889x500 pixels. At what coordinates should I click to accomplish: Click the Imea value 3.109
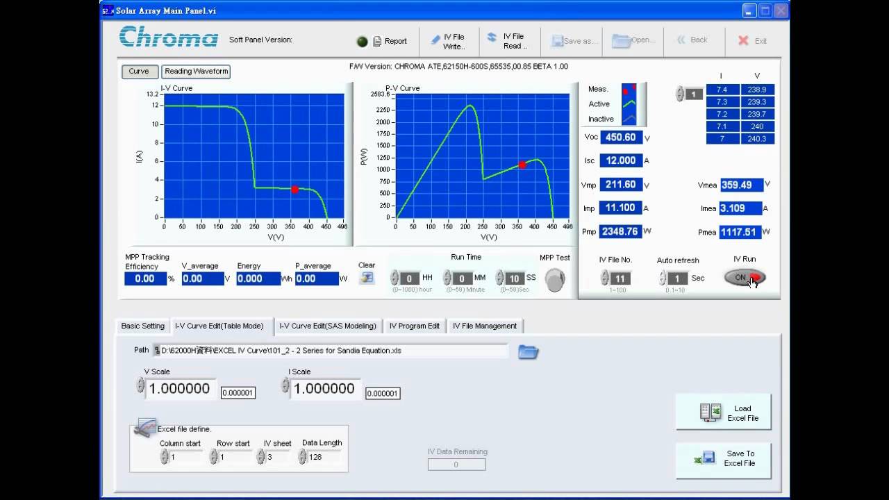(x=741, y=208)
